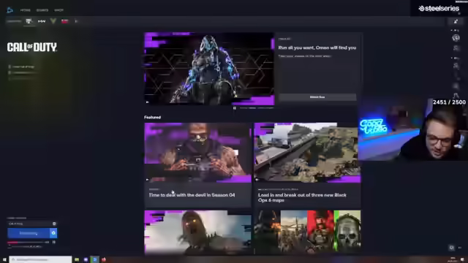The height and width of the screenshot is (263, 468).
Task: Open the Battle.net taskbar icon
Action: 94,260
